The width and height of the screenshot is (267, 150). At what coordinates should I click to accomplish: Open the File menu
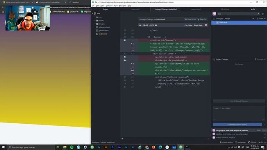93,5
